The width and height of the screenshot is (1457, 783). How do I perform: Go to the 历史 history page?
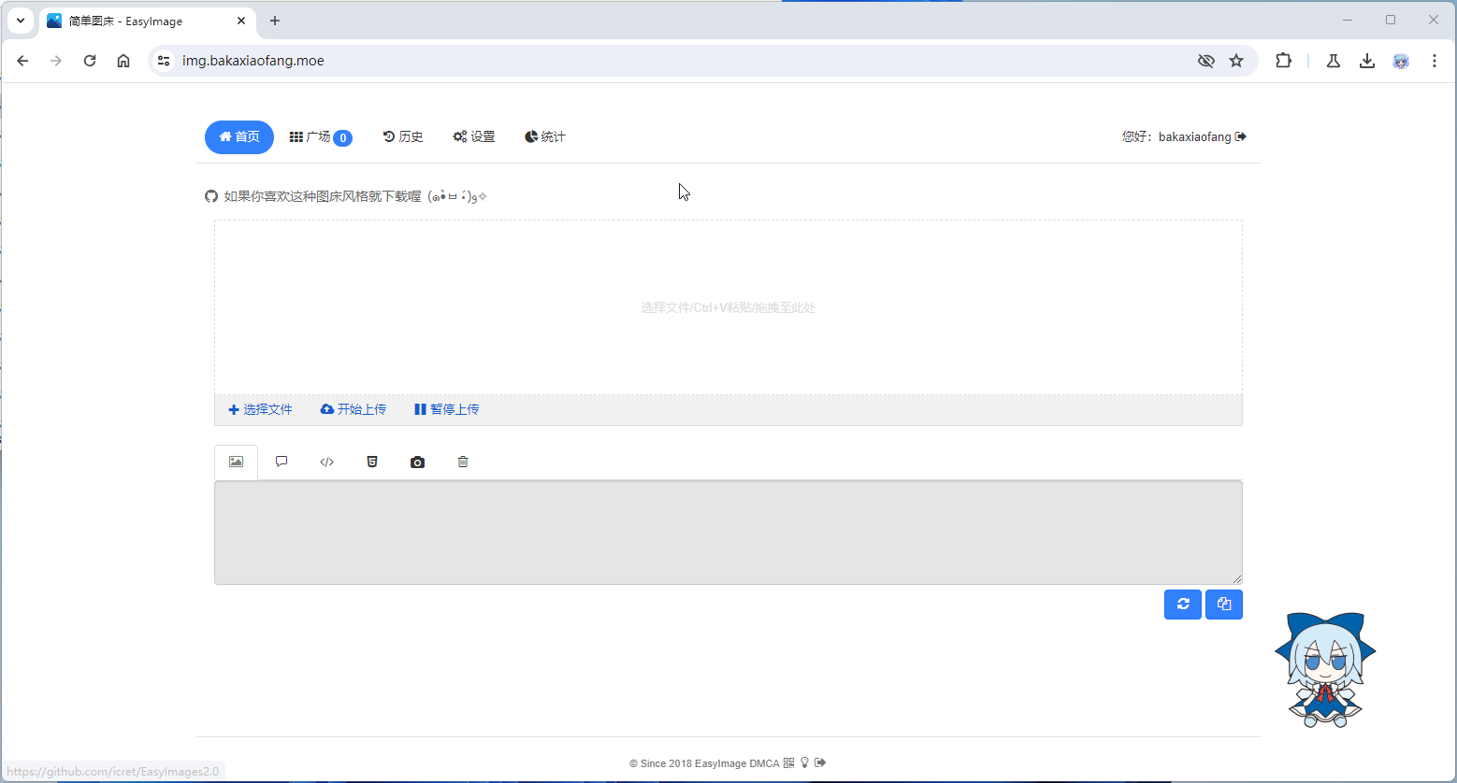[x=403, y=137]
